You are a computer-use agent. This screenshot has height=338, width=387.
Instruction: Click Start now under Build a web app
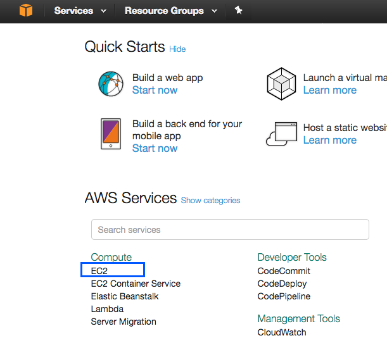155,90
